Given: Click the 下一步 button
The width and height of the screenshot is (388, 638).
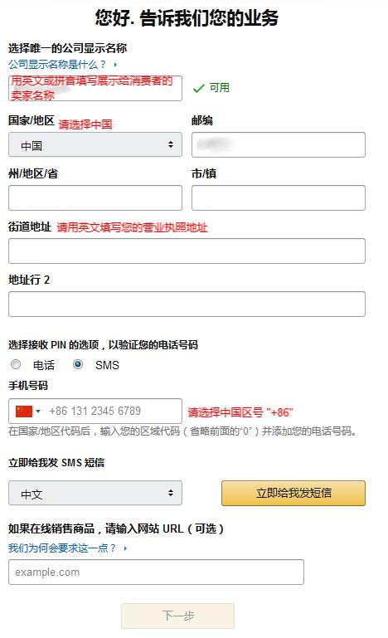Looking at the screenshot, I should coord(177,616).
